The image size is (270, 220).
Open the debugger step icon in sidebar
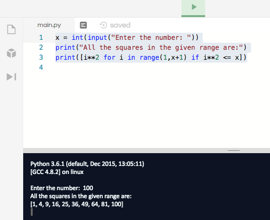point(11,77)
